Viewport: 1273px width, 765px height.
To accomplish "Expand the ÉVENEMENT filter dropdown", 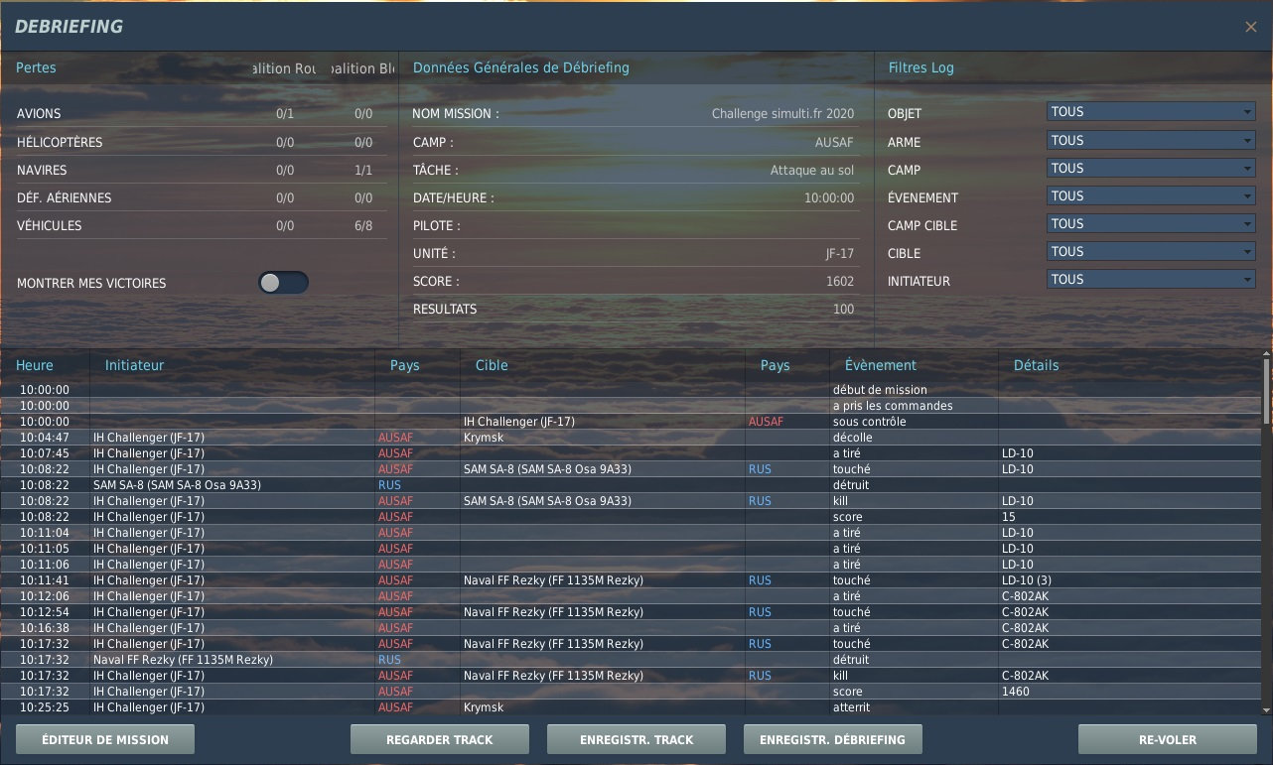I will (x=1151, y=196).
